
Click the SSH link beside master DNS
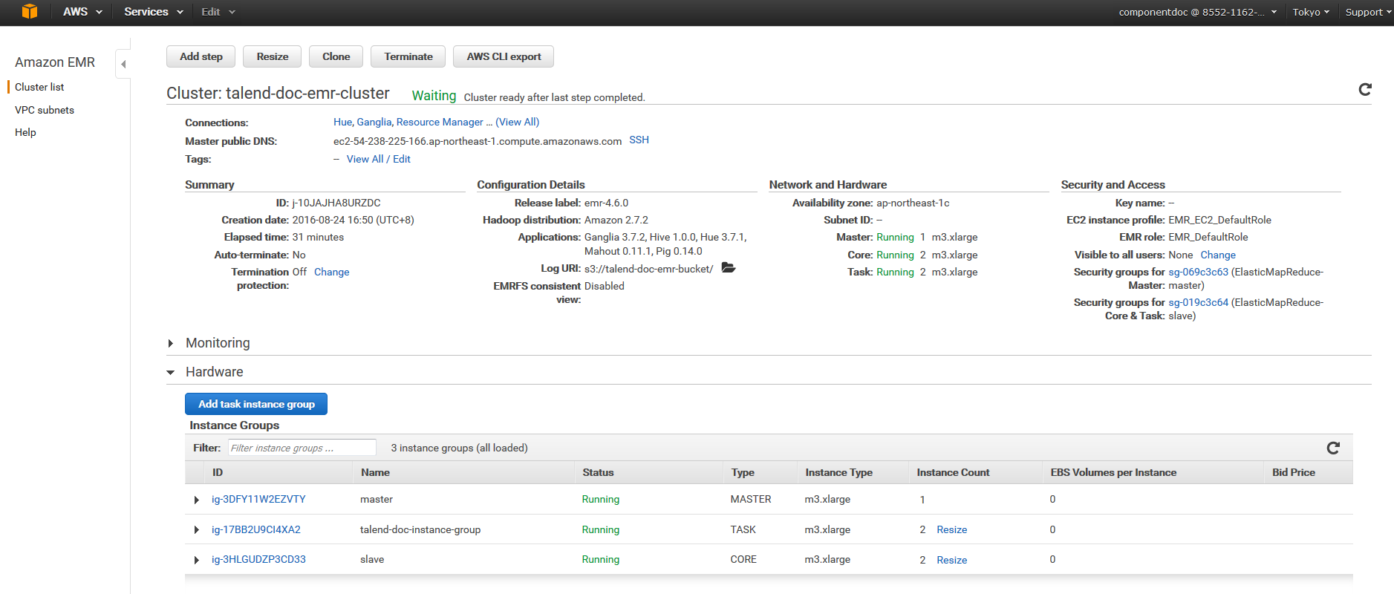(639, 140)
